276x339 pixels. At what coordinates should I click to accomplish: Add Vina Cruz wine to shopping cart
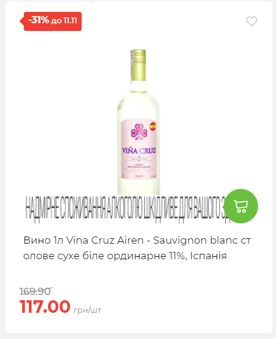click(241, 206)
